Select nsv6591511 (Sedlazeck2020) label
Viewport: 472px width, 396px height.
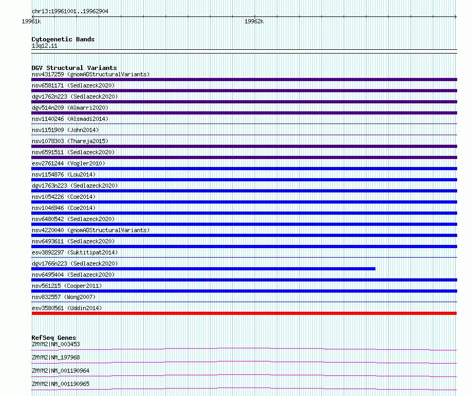tap(73, 152)
